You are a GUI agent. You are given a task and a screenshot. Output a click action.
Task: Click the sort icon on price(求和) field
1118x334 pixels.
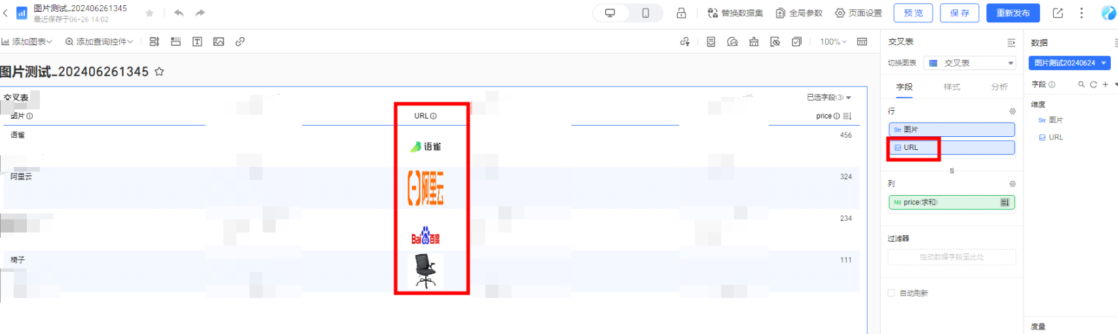pos(1005,202)
